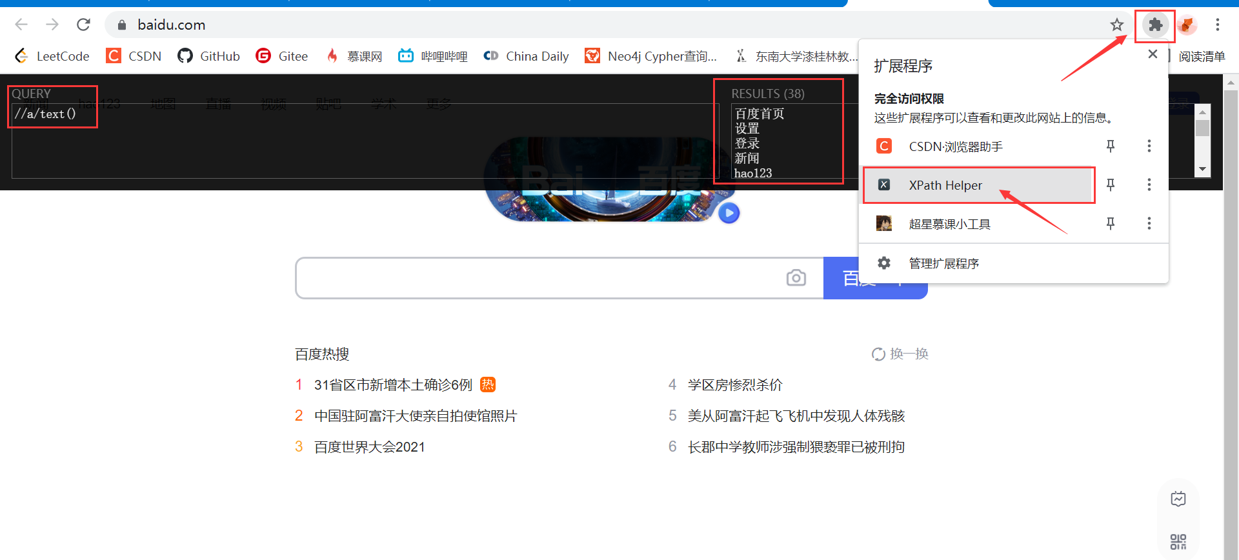Open 管理扩展程序 manage extensions

tap(1013, 263)
